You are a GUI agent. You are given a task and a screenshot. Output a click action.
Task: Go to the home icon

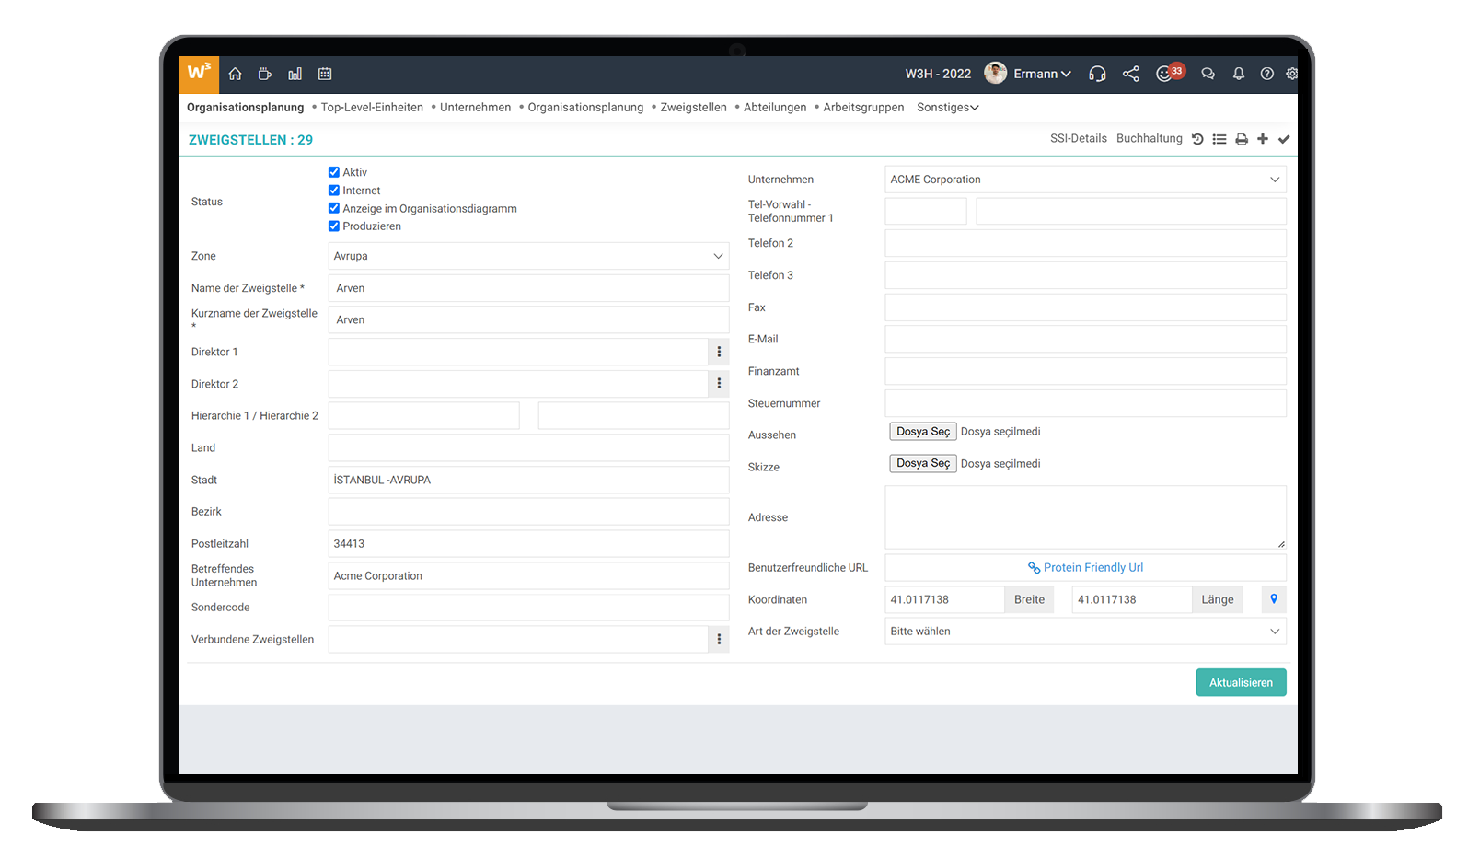coord(236,74)
